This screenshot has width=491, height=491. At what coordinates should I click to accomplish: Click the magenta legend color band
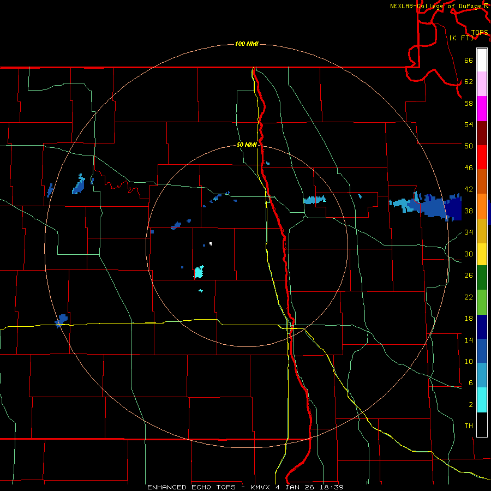coord(482,109)
